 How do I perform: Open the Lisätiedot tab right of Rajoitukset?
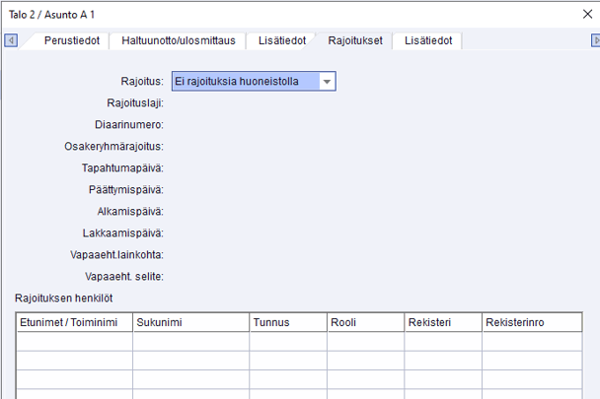tap(428, 40)
